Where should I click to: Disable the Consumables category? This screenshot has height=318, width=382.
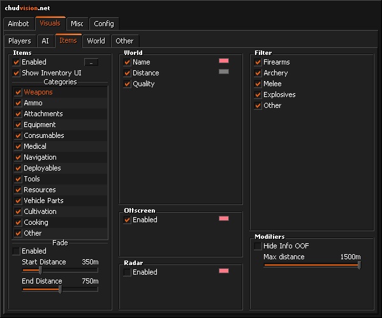click(18, 135)
